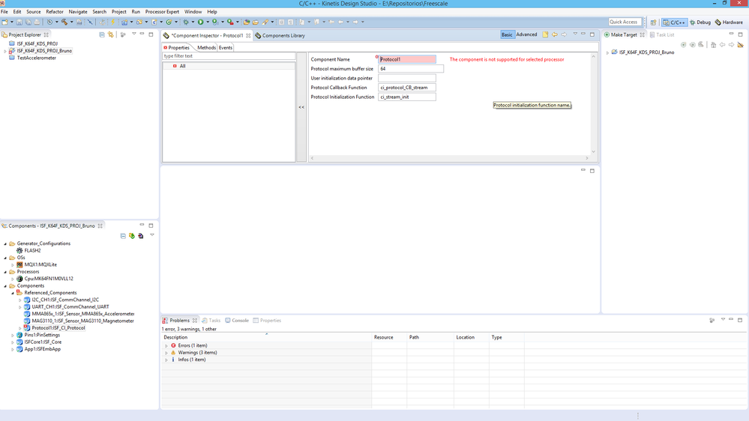The image size is (749, 421).
Task: Switch to Basic view mode
Action: (507, 35)
